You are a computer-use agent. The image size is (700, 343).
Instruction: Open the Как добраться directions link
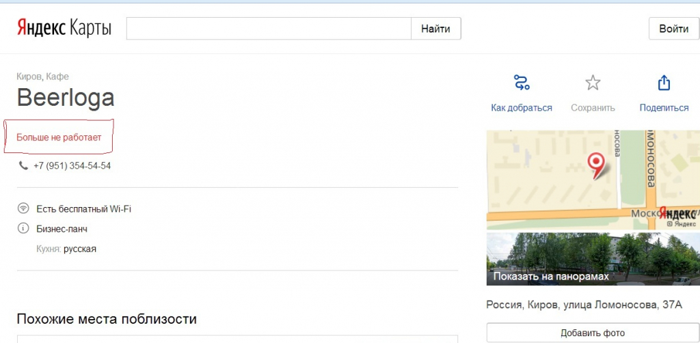coord(522,108)
